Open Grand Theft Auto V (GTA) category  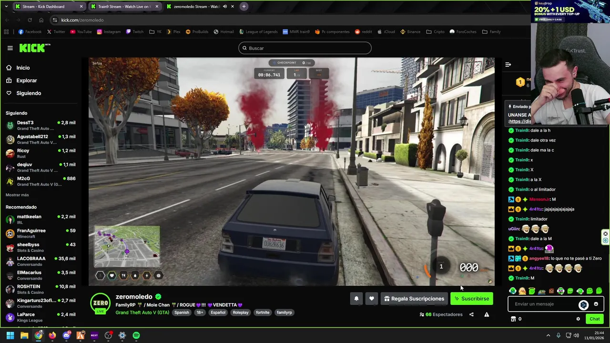tap(142, 313)
